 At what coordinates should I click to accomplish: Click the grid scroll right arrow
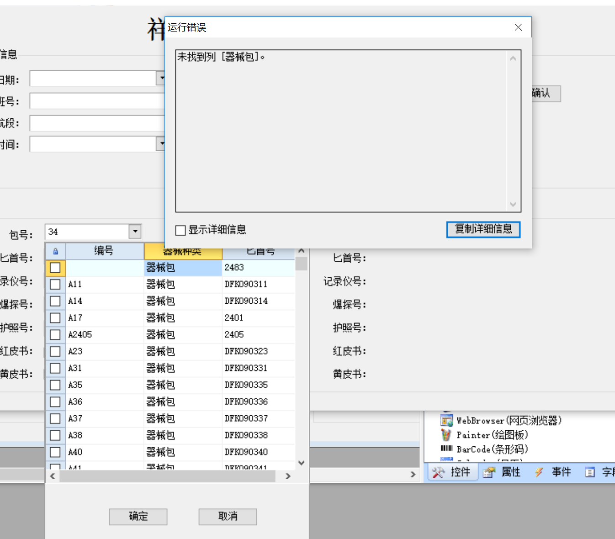tap(288, 476)
